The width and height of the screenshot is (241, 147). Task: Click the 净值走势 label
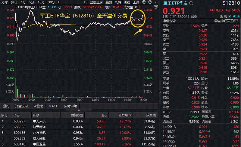[169, 21]
